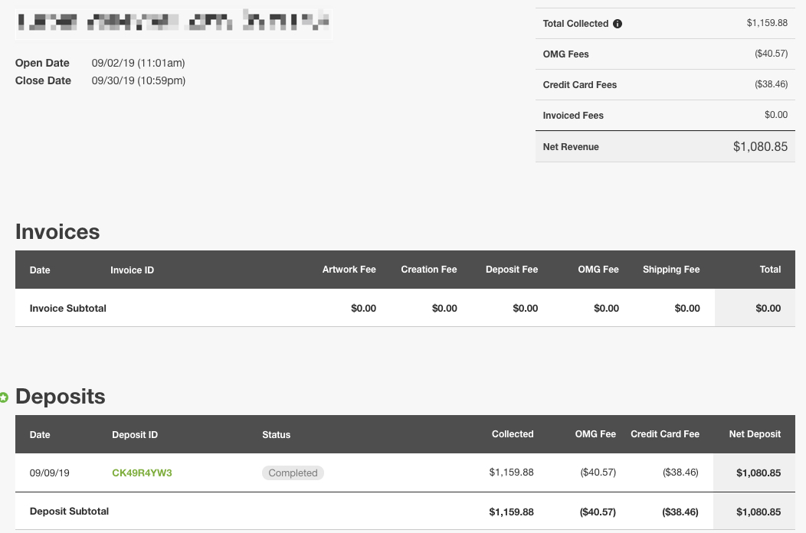Click the Deposits section heading
The width and height of the screenshot is (806, 533).
pyautogui.click(x=60, y=397)
